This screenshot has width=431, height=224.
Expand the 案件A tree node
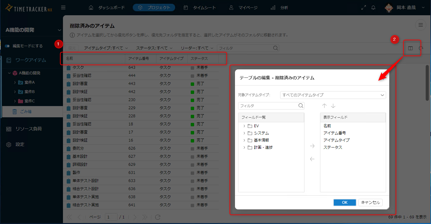[15, 82]
